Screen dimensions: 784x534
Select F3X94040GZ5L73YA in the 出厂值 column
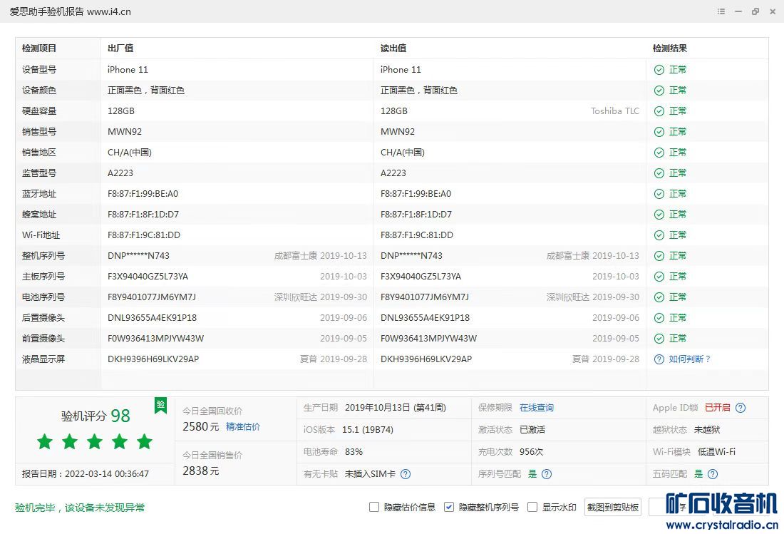pos(148,277)
